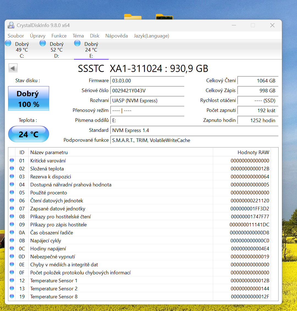This screenshot has height=311, width=297.
Task: Click the Rychlost otáčení ---- (SSD) value
Action: click(x=258, y=101)
